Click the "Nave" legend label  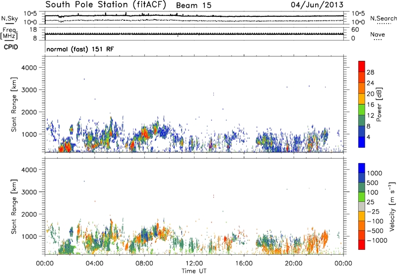(378, 35)
